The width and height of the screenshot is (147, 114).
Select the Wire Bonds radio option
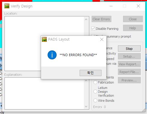[95, 100]
